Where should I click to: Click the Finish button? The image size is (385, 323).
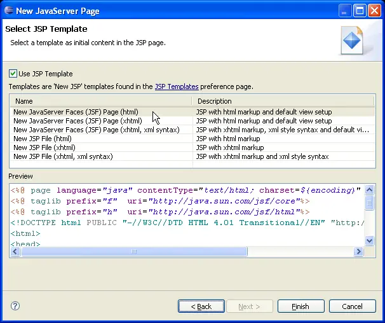tap(301, 306)
